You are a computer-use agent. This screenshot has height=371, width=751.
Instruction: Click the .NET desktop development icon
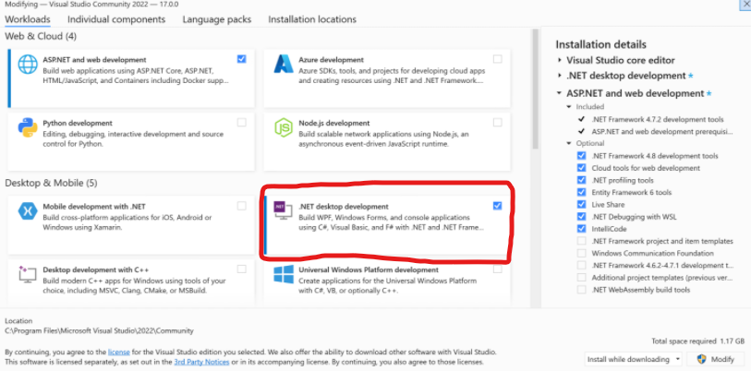[283, 210]
